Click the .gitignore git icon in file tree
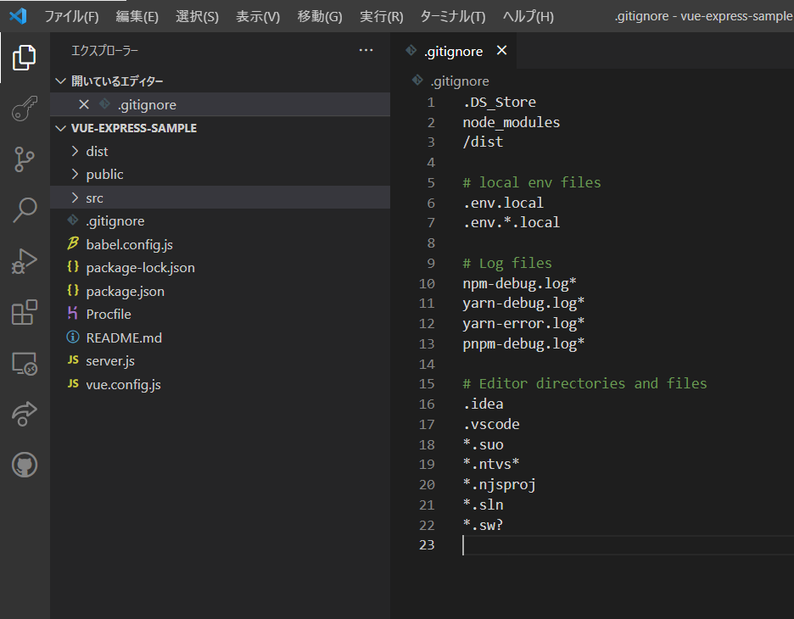 73,220
